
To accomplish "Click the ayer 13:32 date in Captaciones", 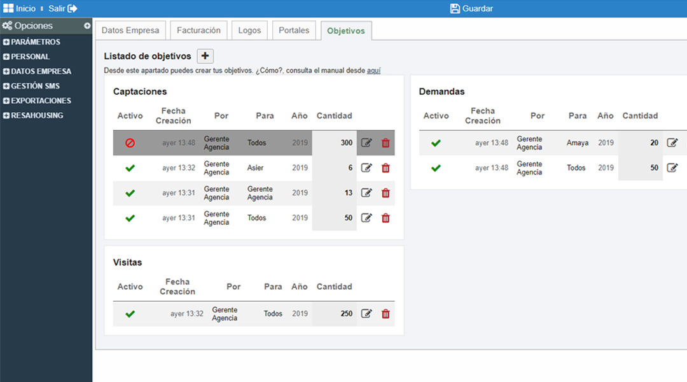I will (179, 168).
